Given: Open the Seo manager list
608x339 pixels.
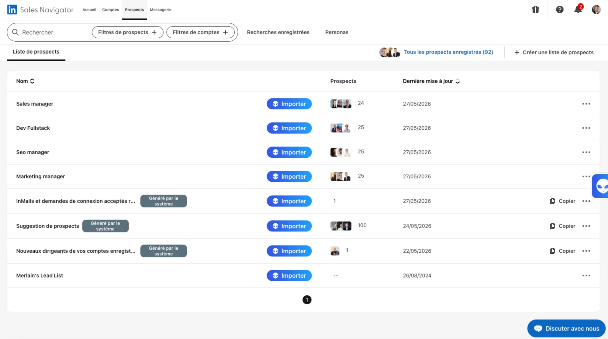Looking at the screenshot, I should [x=33, y=152].
